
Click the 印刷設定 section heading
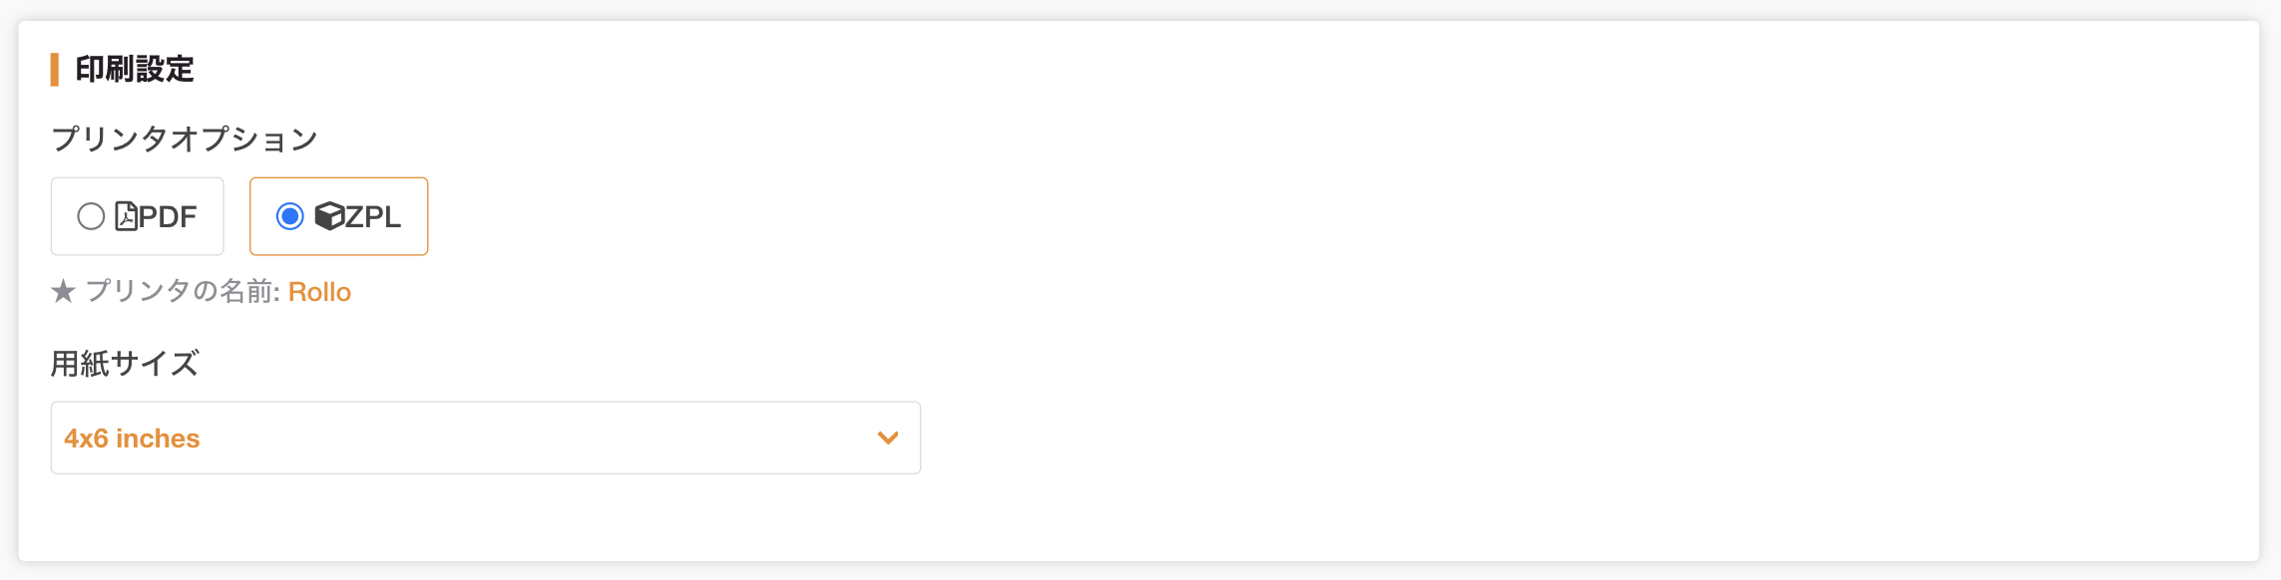point(135,69)
